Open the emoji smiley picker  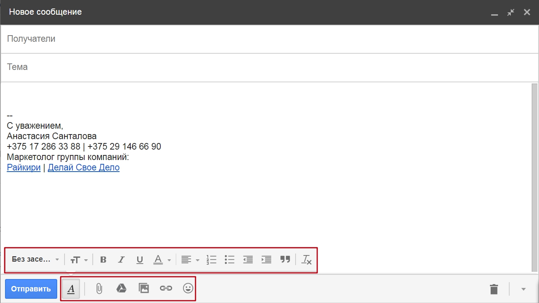(x=188, y=288)
